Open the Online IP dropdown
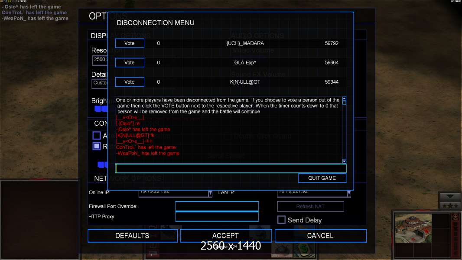 point(210,193)
